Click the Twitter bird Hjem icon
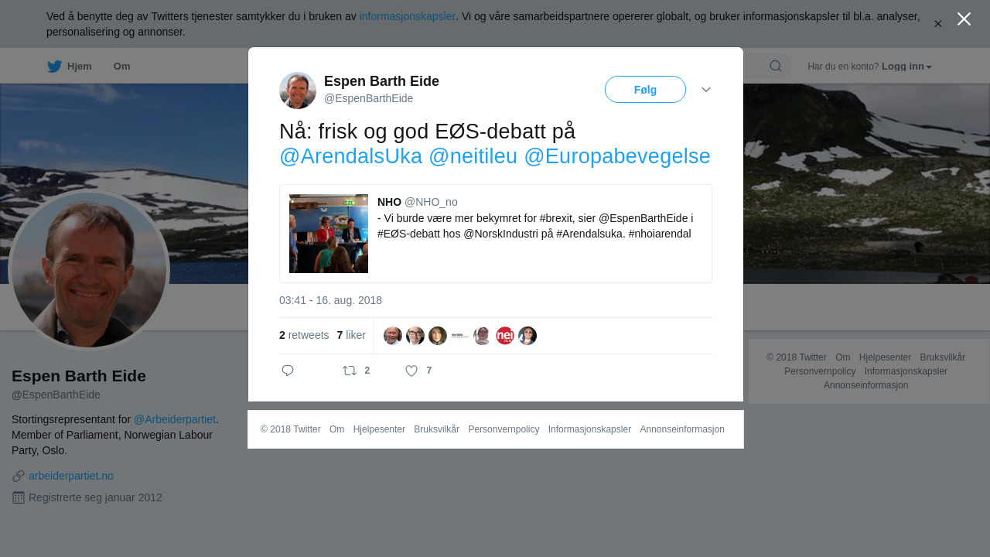Image resolution: width=990 pixels, height=557 pixels. 54,66
